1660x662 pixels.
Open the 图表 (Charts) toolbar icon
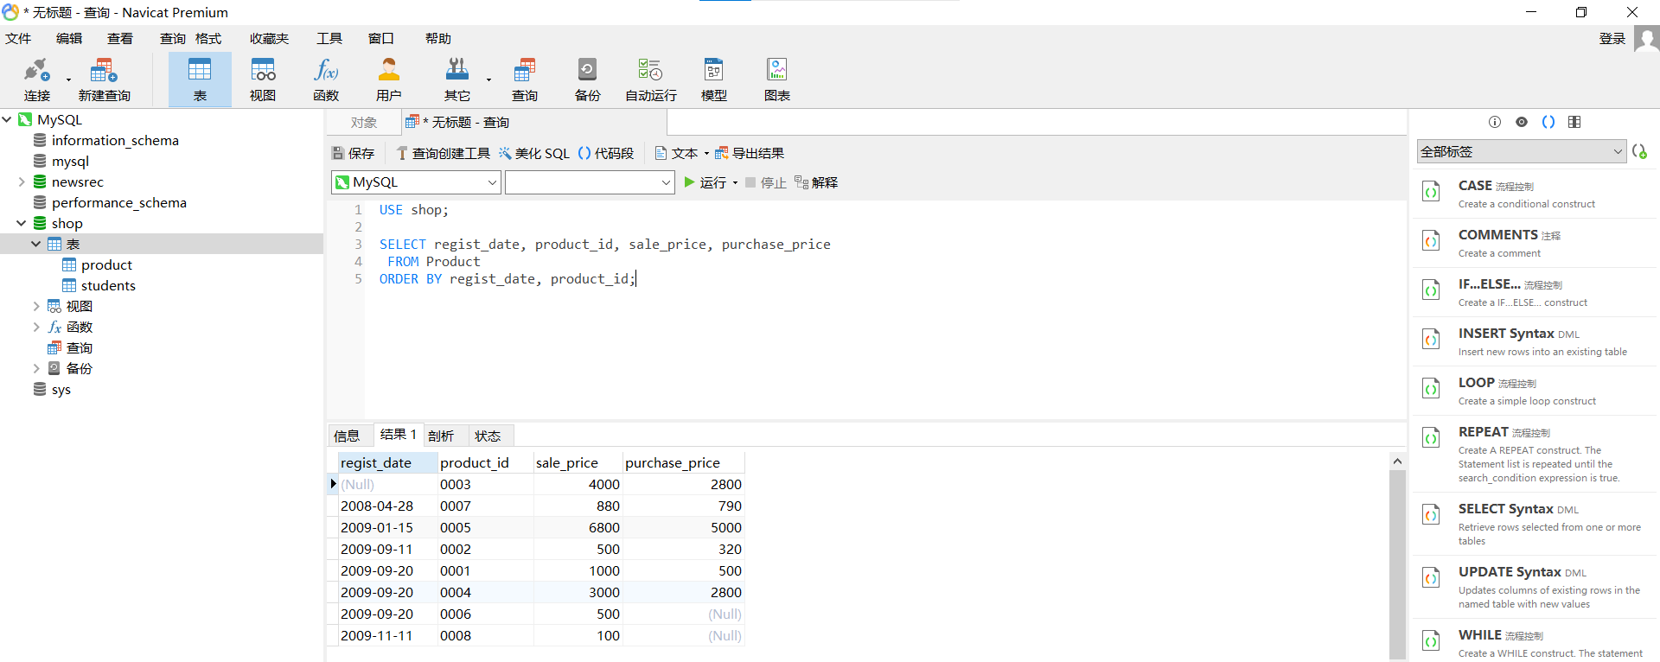(776, 79)
